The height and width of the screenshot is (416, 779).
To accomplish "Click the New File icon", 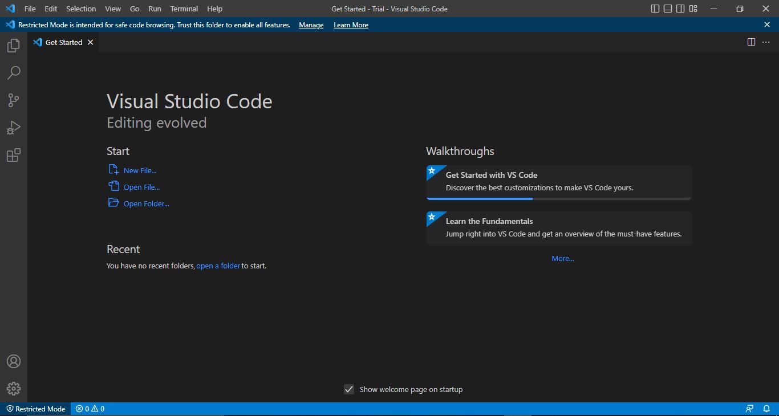I will [x=113, y=170].
